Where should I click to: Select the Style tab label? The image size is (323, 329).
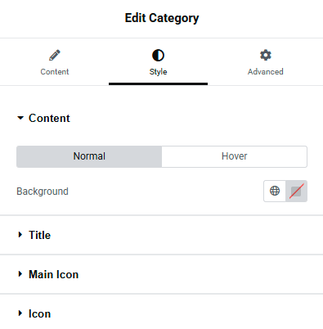tap(158, 72)
